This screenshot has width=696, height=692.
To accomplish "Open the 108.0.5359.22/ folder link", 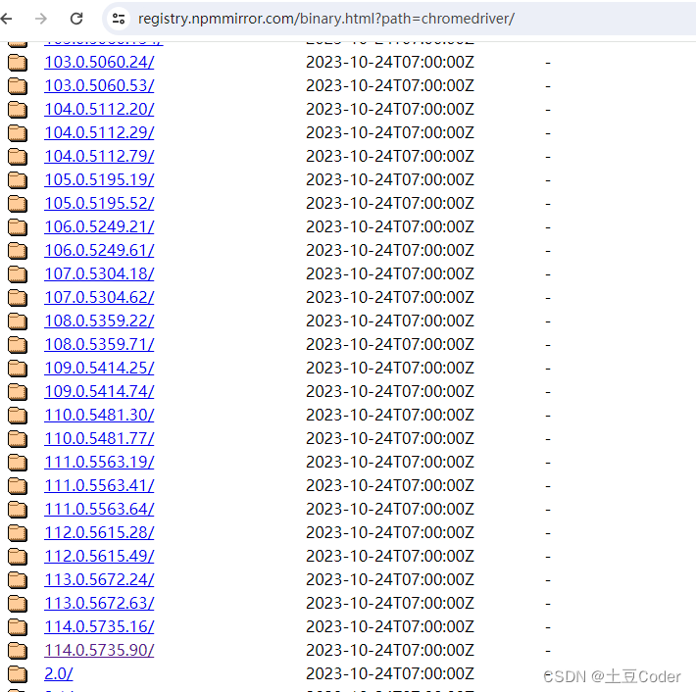I will tap(99, 321).
